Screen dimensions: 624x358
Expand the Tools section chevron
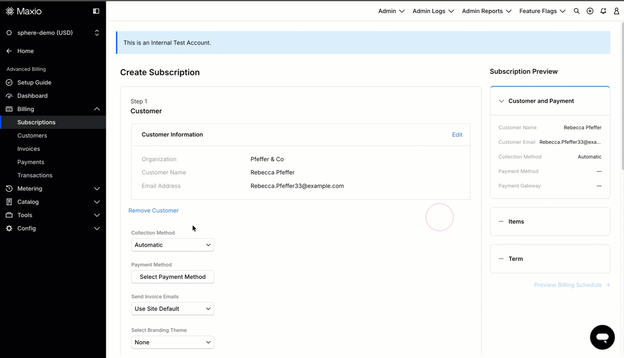point(97,215)
